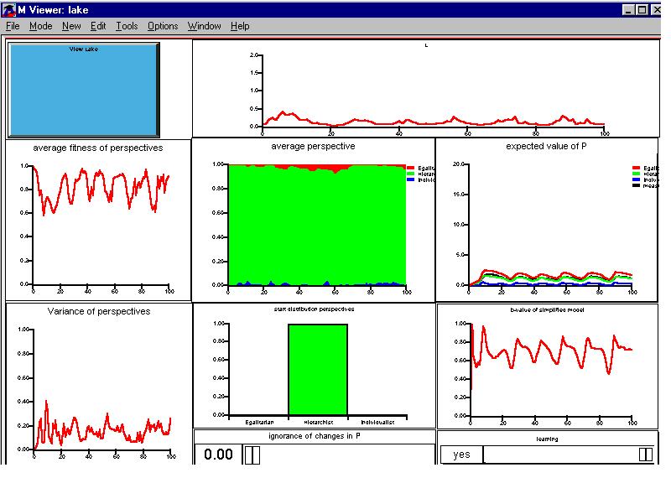Open the File menu
This screenshot has width=671, height=478.
[x=13, y=26]
